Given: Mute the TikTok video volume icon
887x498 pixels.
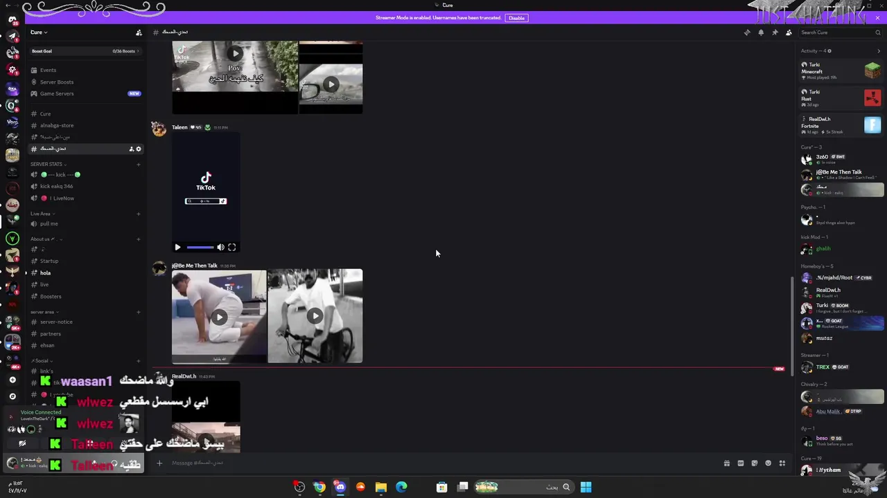Looking at the screenshot, I should (x=220, y=247).
